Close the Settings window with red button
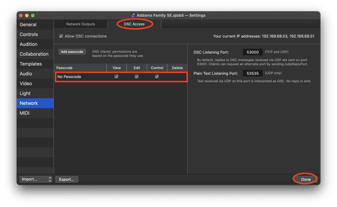Viewport: 337px width, 207px height. [x=21, y=15]
